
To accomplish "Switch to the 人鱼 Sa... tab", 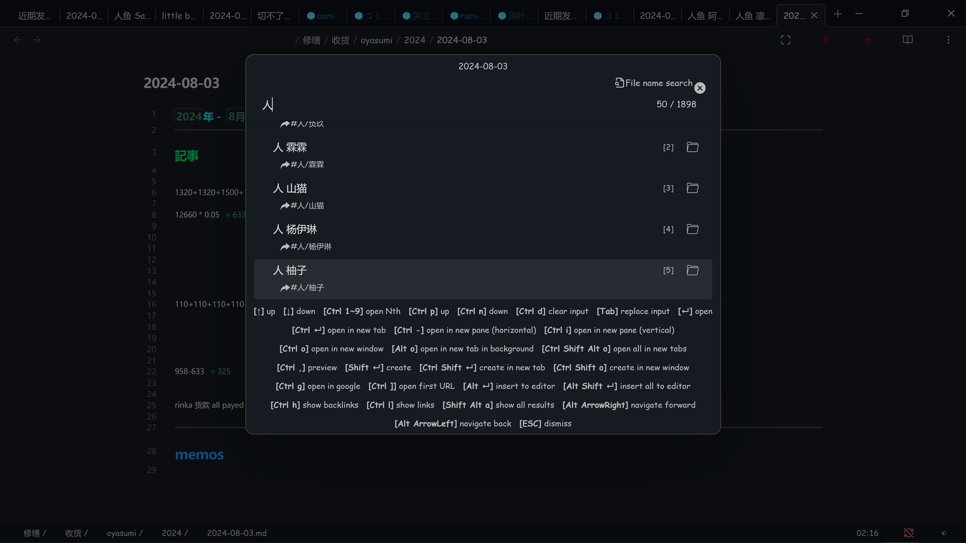I will tap(132, 16).
